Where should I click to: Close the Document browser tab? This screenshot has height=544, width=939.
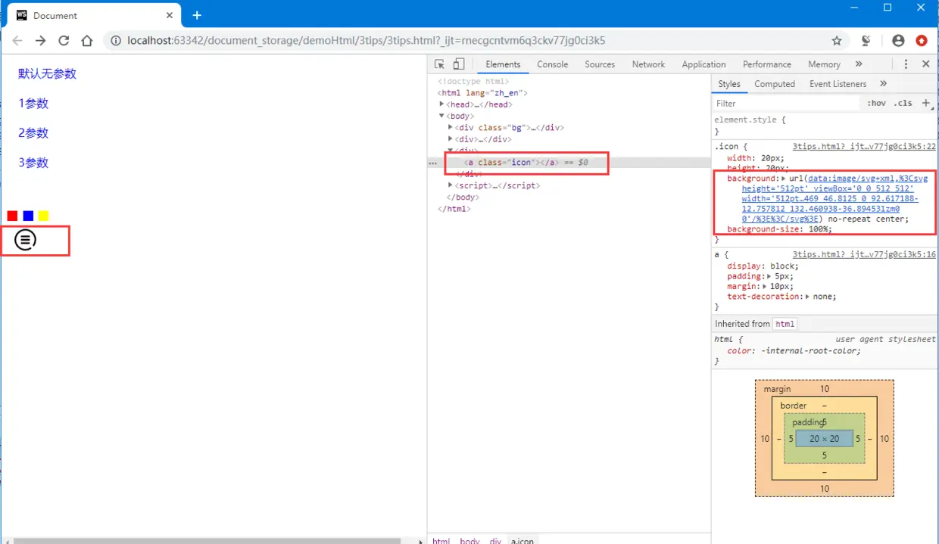[x=169, y=15]
